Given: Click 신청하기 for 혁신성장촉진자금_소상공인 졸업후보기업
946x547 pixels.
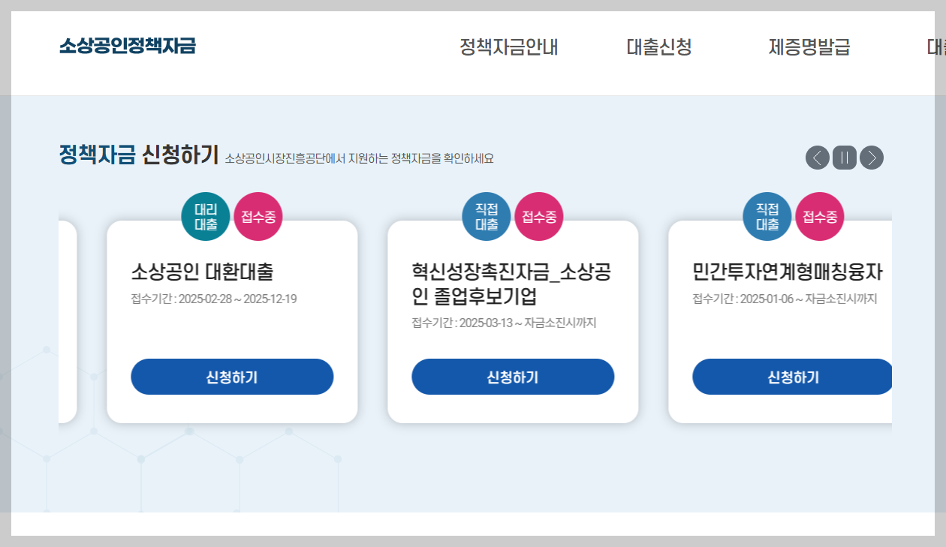Looking at the screenshot, I should tap(512, 377).
